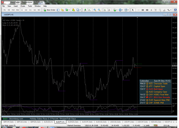Viewport: 179px width, 128px height.
Task: Zoom out on the chart
Action: pyautogui.click(x=99, y=10)
